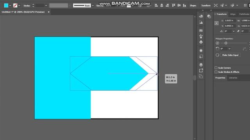Click the Stroke weight stepper arrows
250x140 pixels.
tap(33, 5)
